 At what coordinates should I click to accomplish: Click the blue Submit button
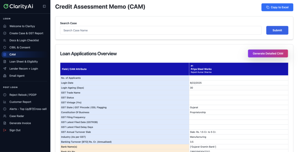[x=277, y=30]
